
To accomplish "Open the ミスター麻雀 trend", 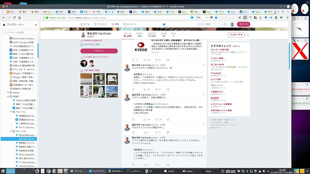I will [217, 58].
